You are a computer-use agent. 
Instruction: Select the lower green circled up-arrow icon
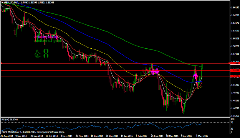pyautogui.click(x=46, y=56)
